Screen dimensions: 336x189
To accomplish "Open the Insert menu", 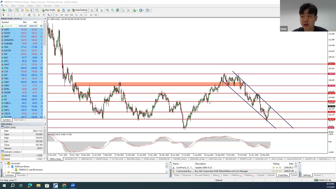I will [21, 6].
